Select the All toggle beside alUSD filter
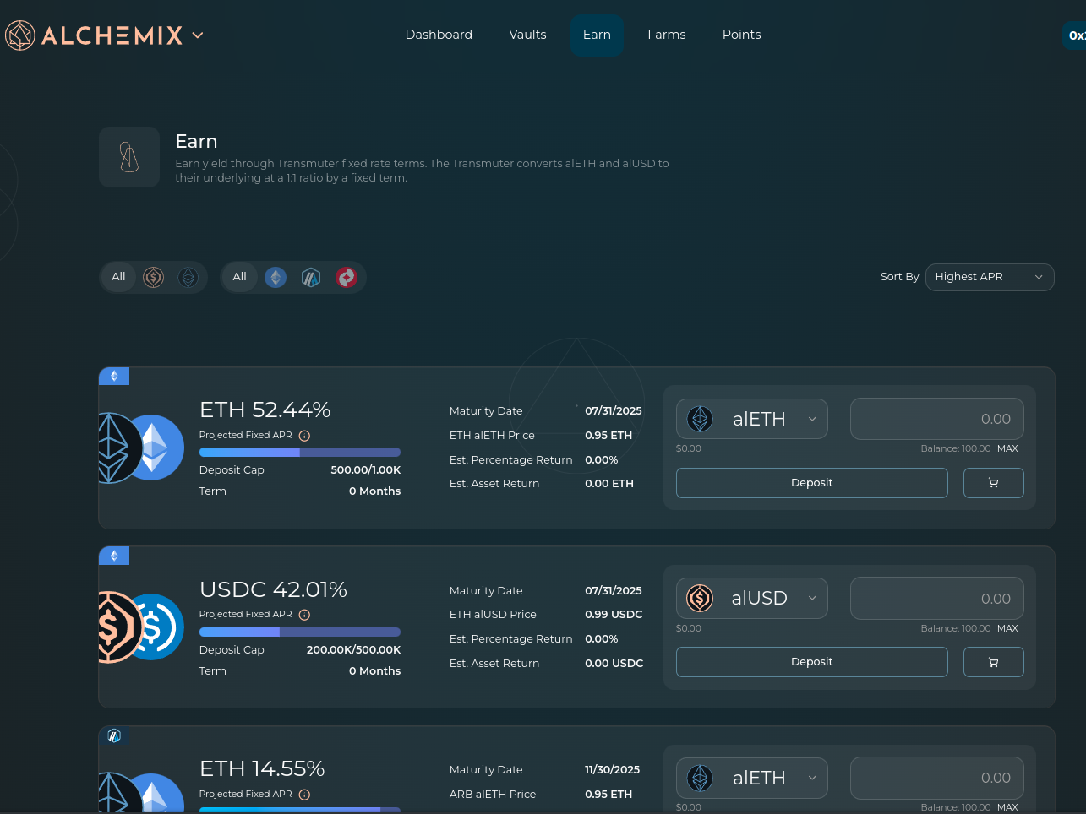 [x=118, y=277]
